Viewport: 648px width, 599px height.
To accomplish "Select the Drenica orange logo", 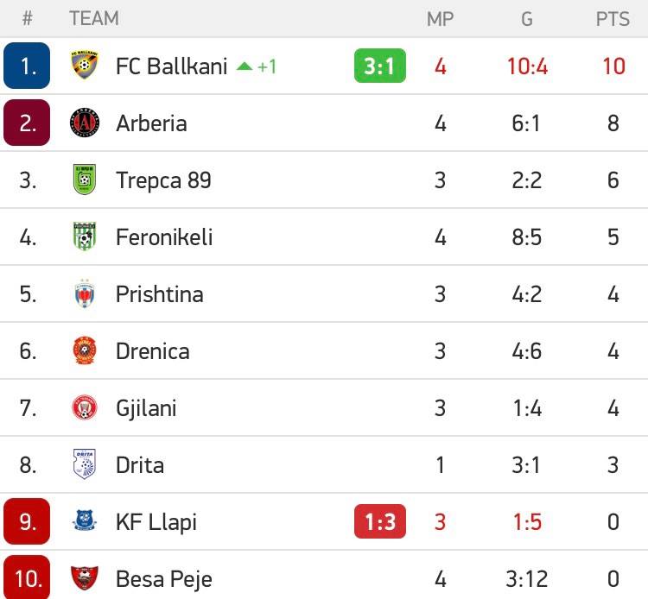I will tap(85, 350).
